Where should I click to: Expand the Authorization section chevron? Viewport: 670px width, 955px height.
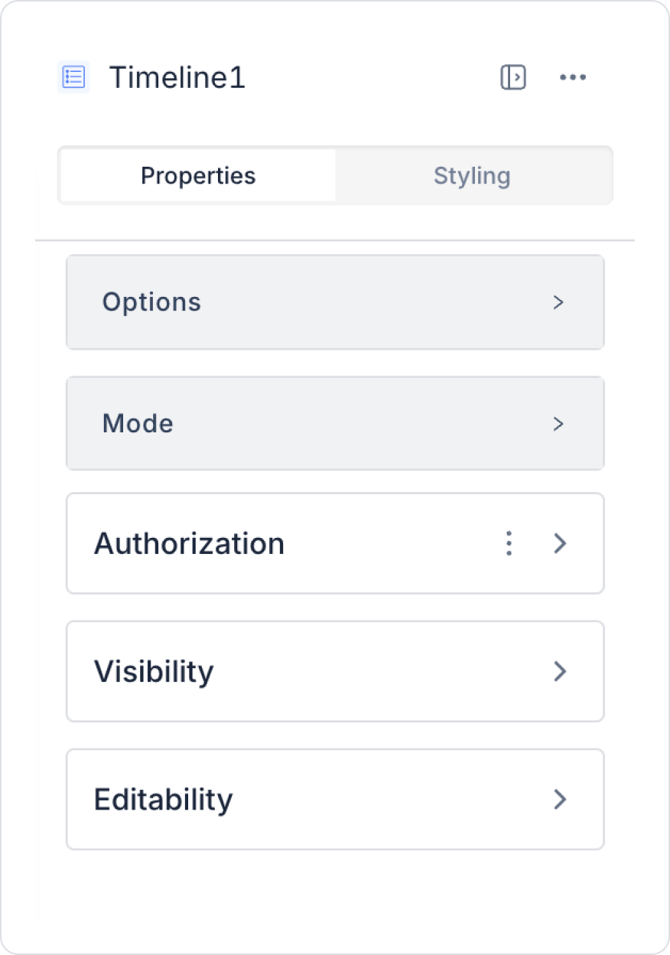pyautogui.click(x=561, y=544)
